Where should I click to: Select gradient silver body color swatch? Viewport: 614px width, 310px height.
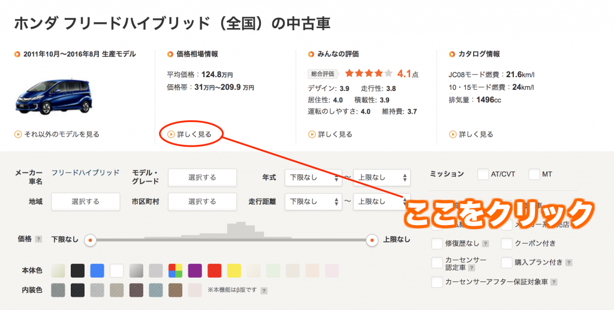pyautogui.click(x=136, y=271)
